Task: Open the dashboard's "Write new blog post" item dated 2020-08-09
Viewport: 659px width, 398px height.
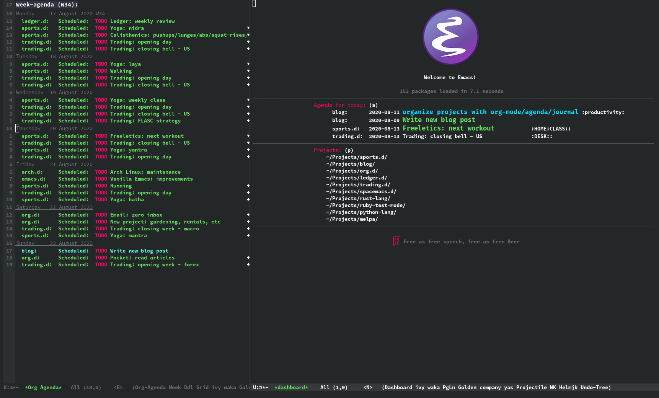Action: (439, 120)
